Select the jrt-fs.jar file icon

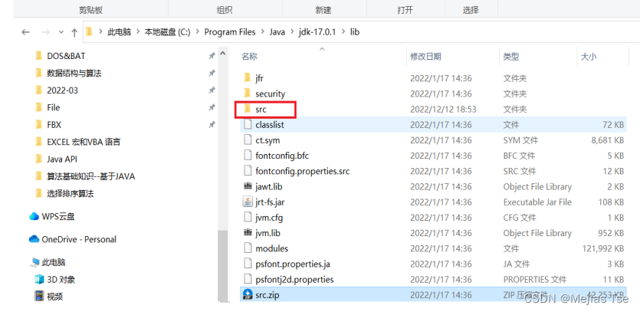[248, 202]
